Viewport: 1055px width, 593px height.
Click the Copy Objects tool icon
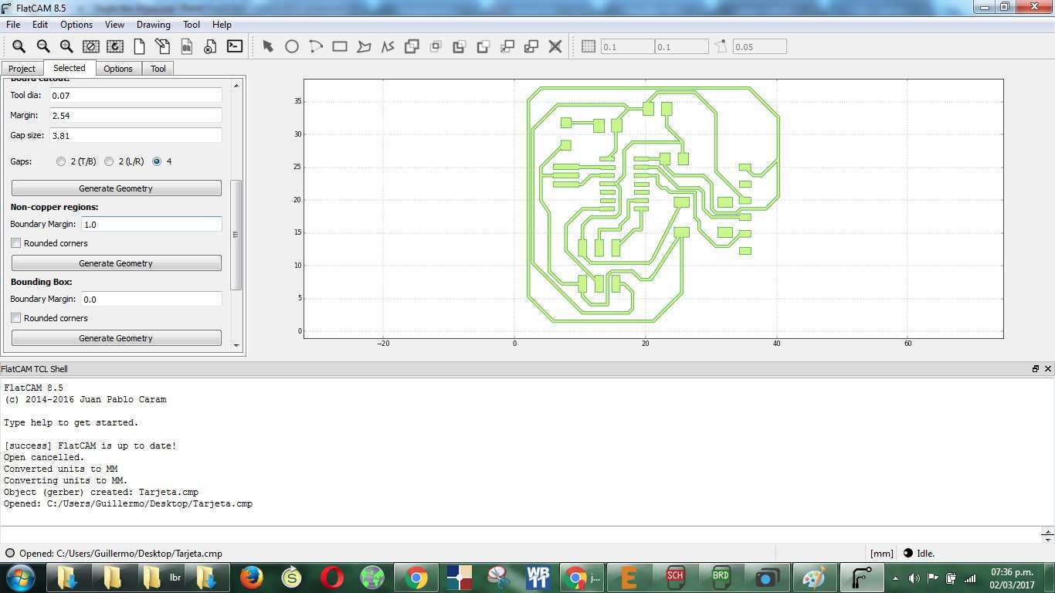pos(531,46)
